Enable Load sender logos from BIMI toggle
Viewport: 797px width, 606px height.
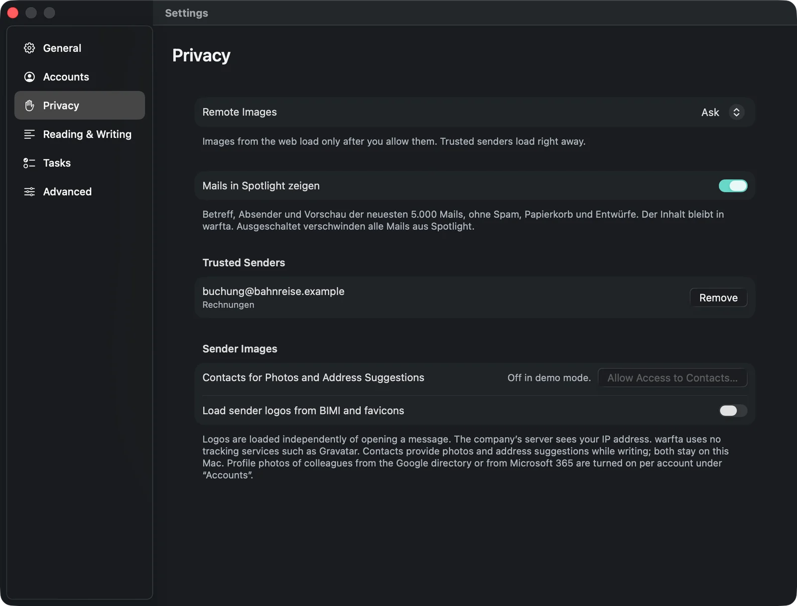point(733,411)
